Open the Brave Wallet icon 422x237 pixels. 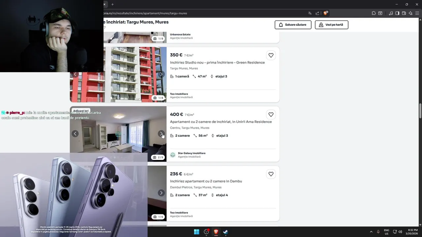point(404,13)
